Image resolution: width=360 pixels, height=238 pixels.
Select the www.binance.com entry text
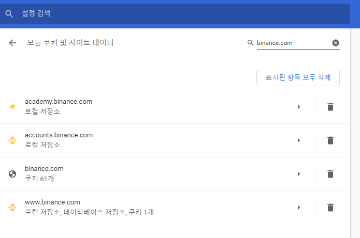[x=52, y=202]
